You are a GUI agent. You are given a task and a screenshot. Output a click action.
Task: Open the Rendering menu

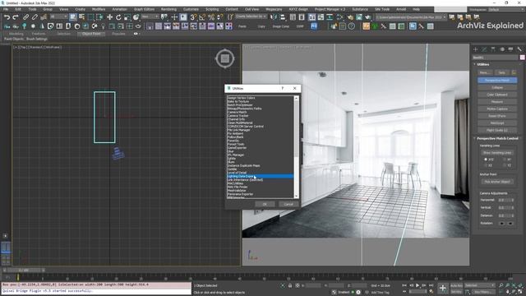[x=168, y=9]
